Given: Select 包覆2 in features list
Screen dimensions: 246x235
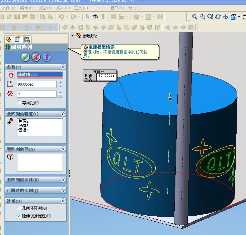Looking at the screenshot, I should (x=23, y=121).
